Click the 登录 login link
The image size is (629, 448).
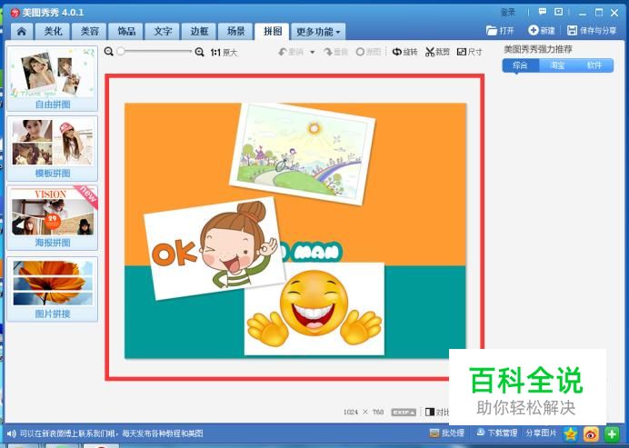[508, 13]
